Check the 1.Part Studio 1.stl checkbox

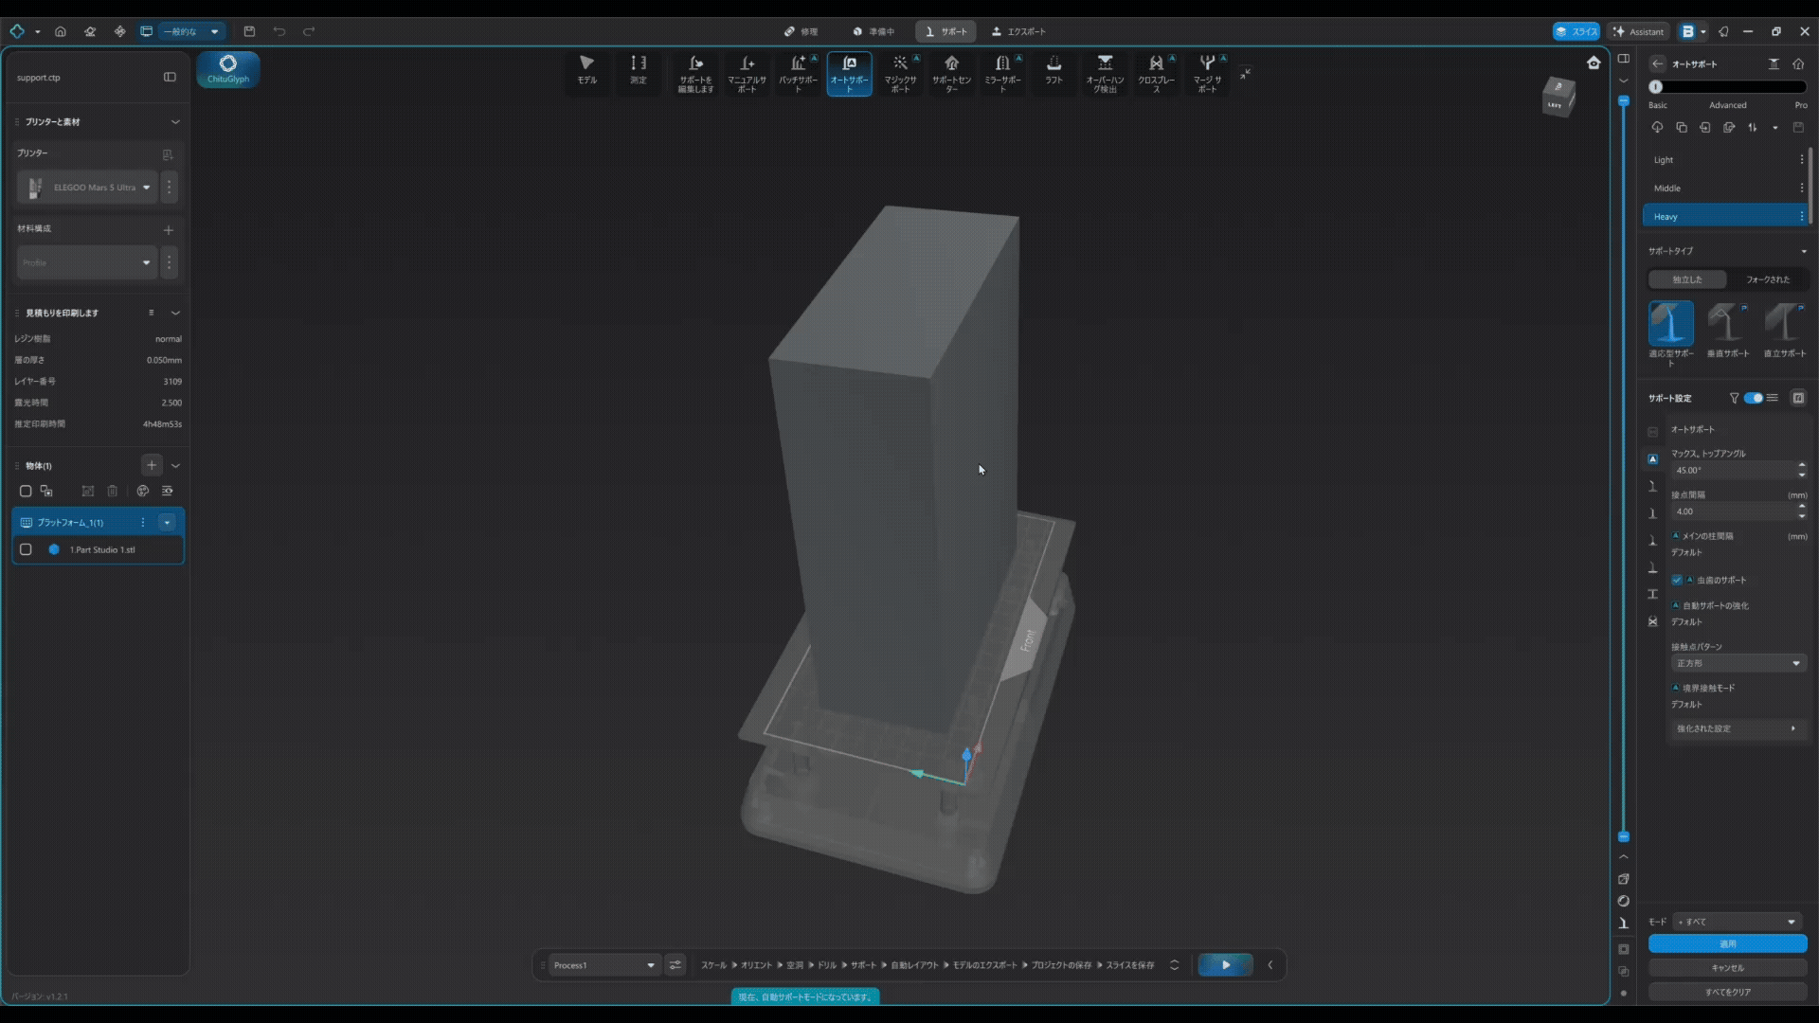point(26,549)
